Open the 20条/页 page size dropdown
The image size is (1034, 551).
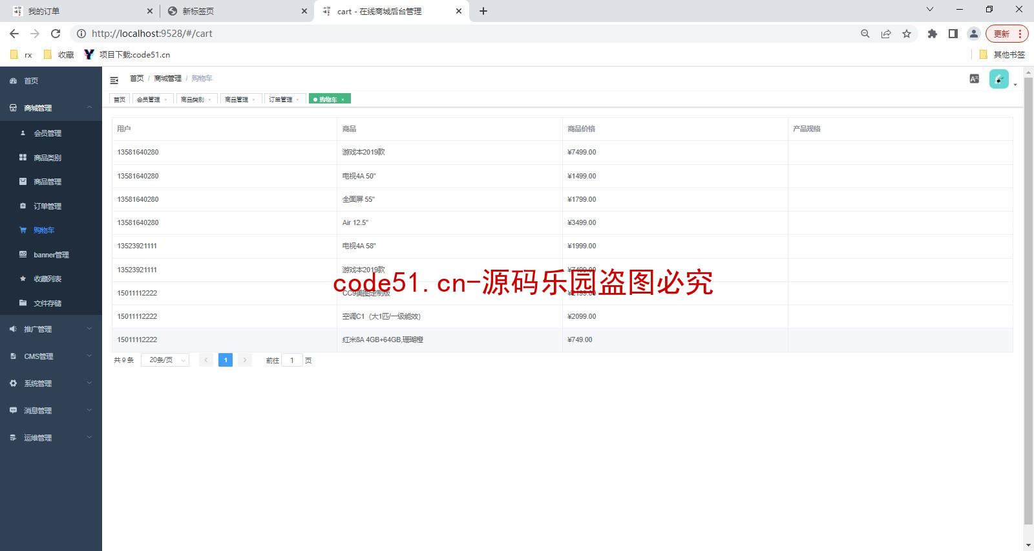[x=165, y=360]
